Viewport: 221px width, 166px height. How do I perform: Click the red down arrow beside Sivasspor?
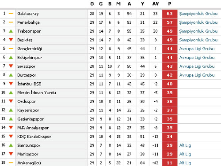click(11, 66)
